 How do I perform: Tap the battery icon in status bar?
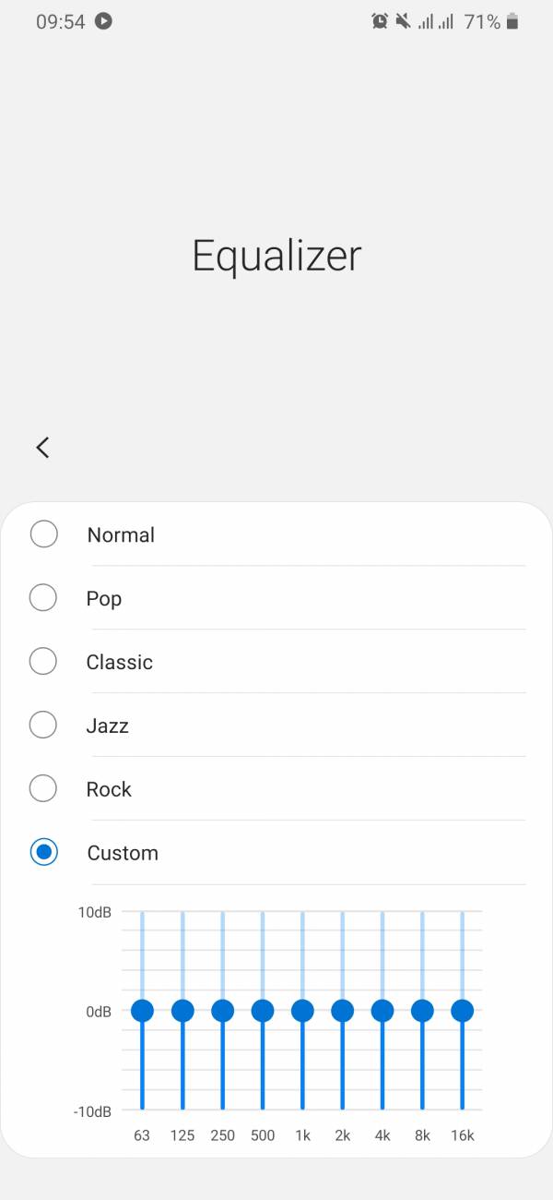(512, 21)
